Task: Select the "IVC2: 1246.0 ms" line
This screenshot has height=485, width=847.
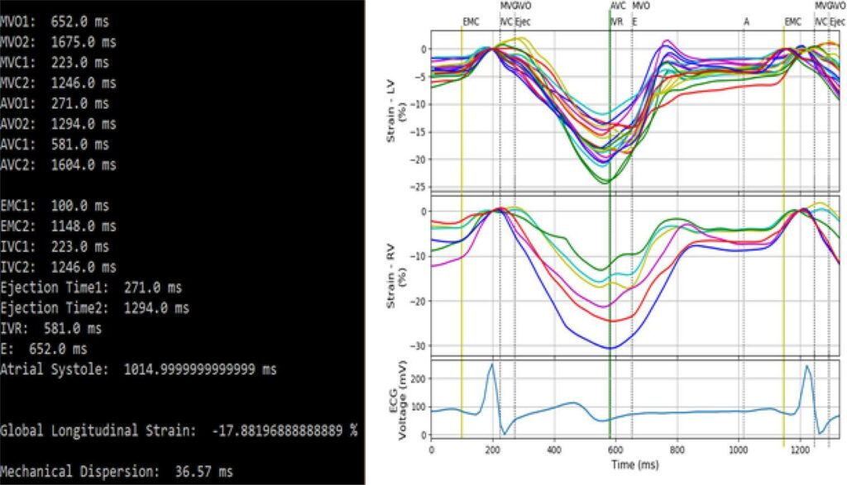Action: (58, 269)
